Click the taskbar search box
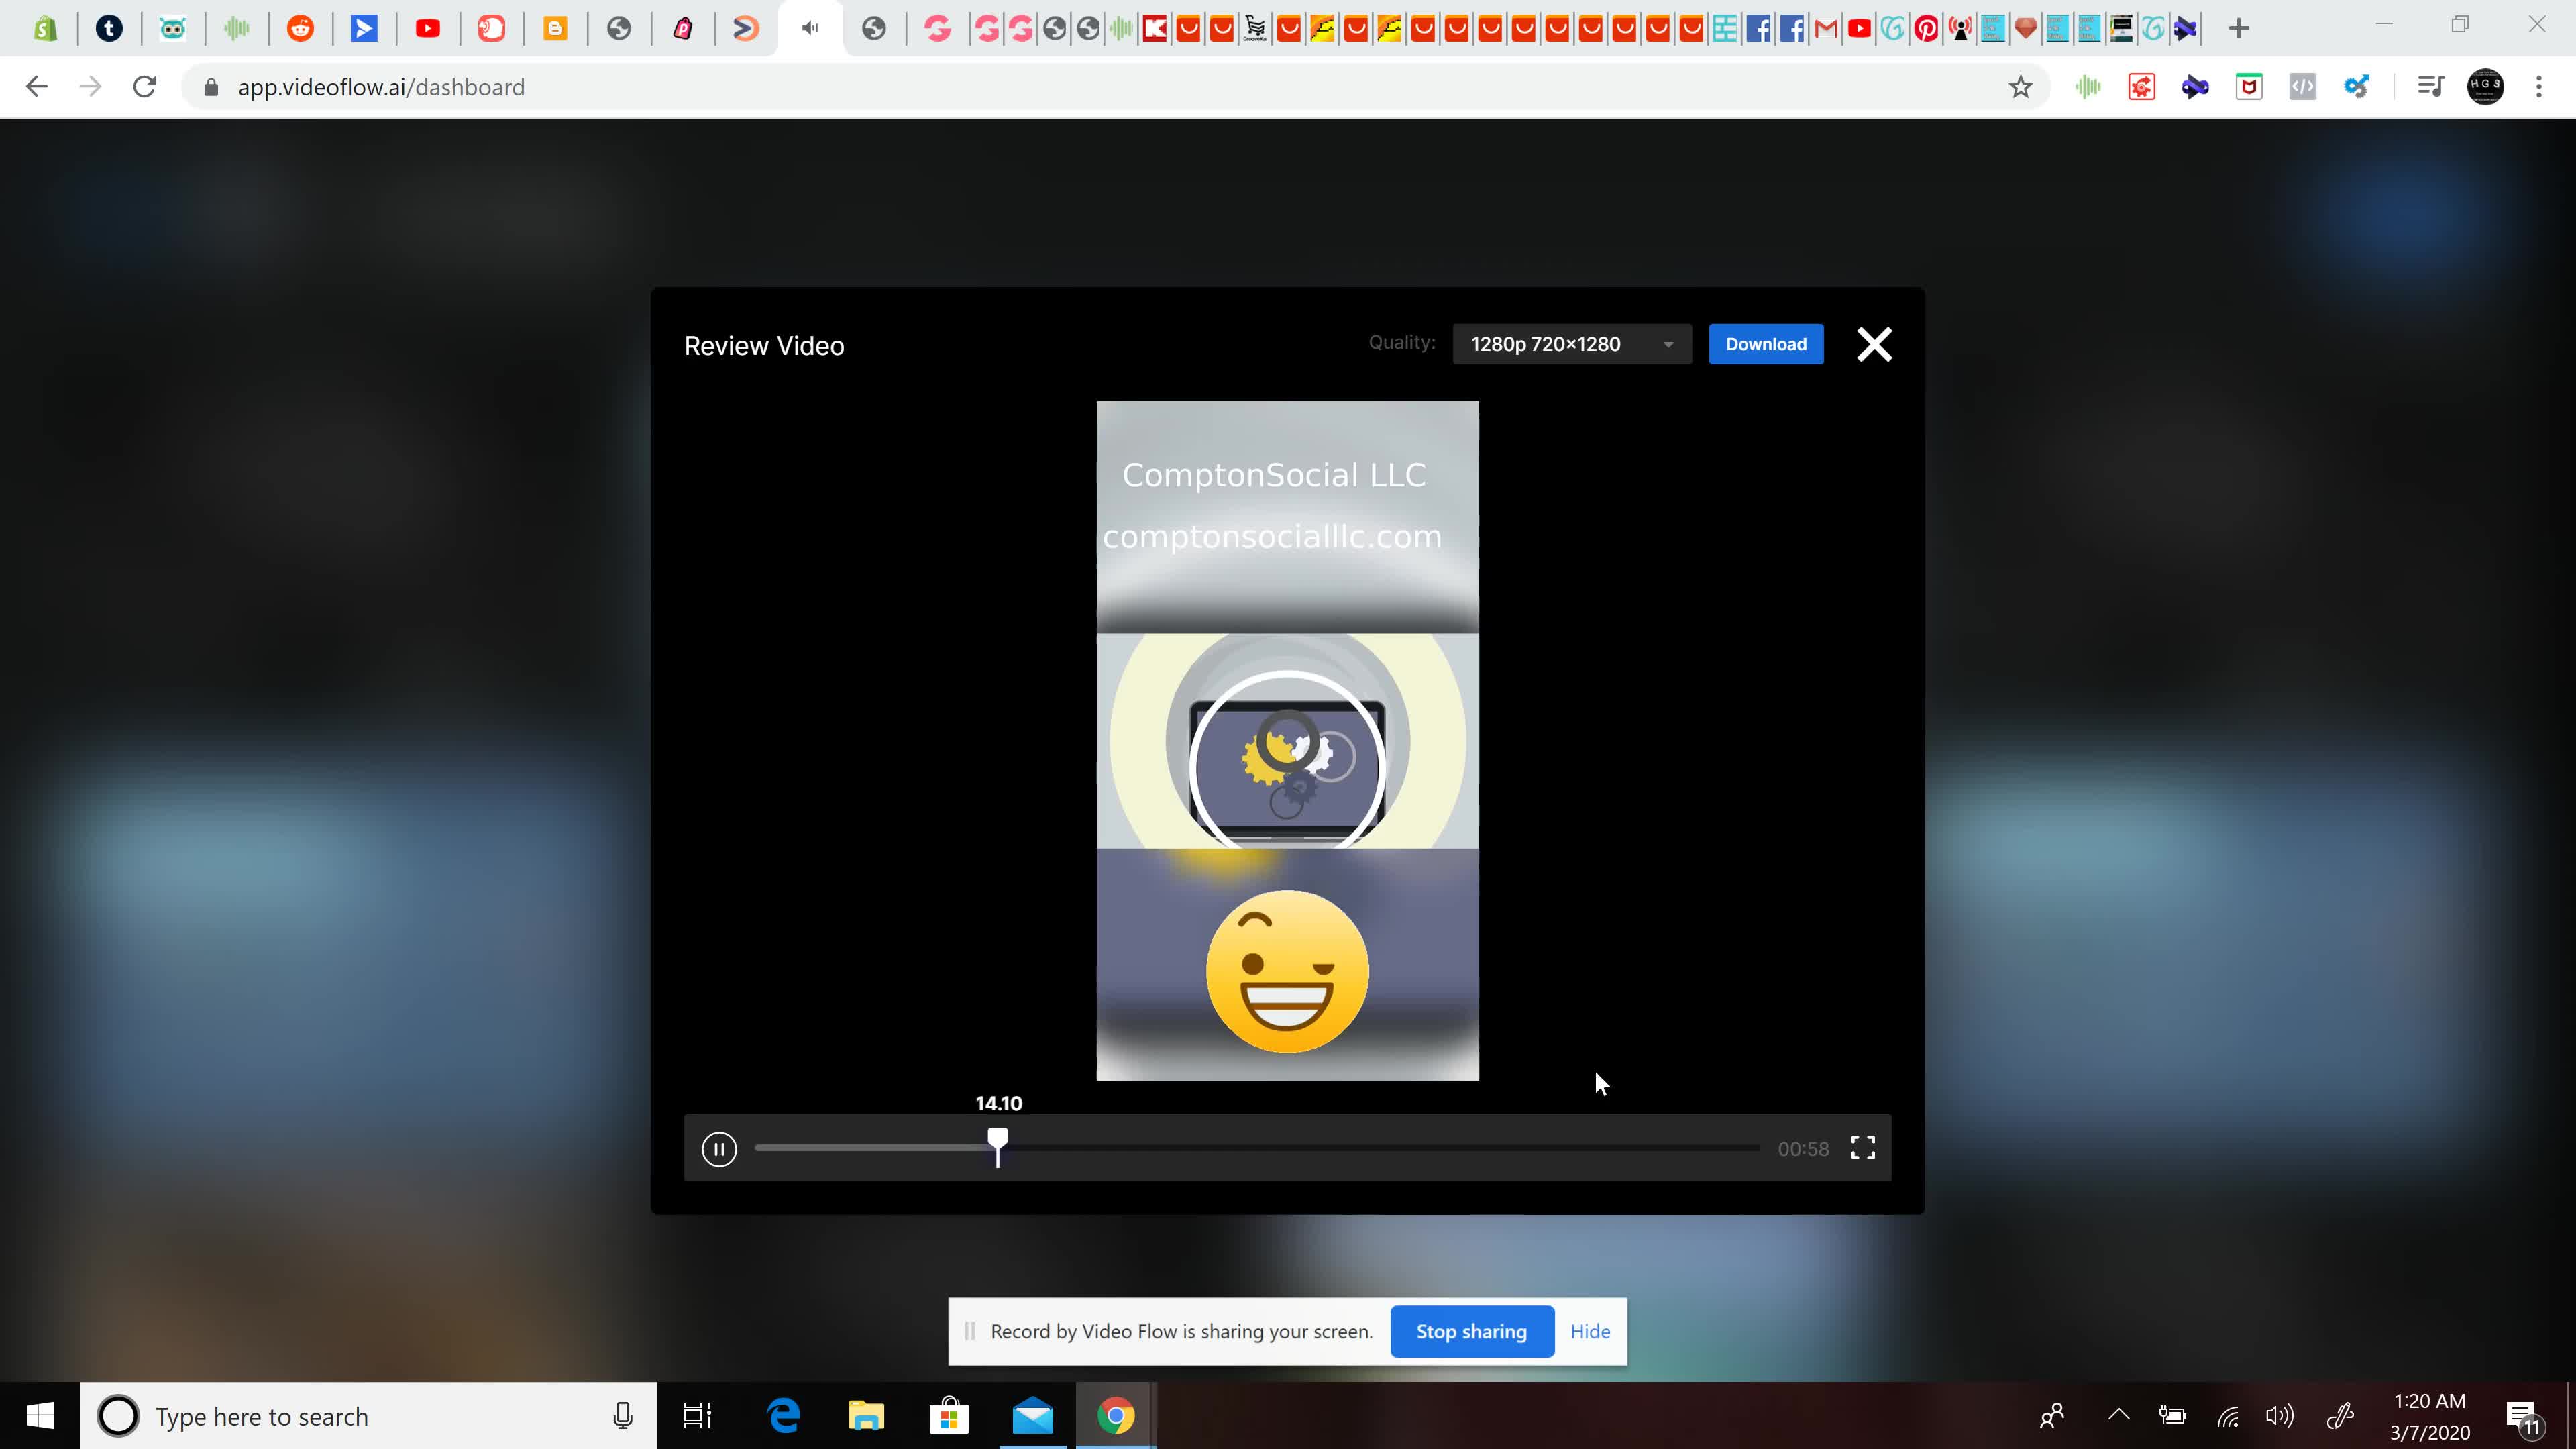The height and width of the screenshot is (1449, 2576). tap(369, 1416)
